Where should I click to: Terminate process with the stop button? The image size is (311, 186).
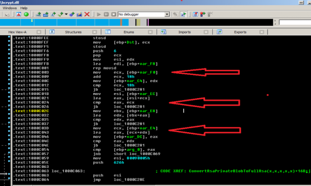[x=113, y=14]
